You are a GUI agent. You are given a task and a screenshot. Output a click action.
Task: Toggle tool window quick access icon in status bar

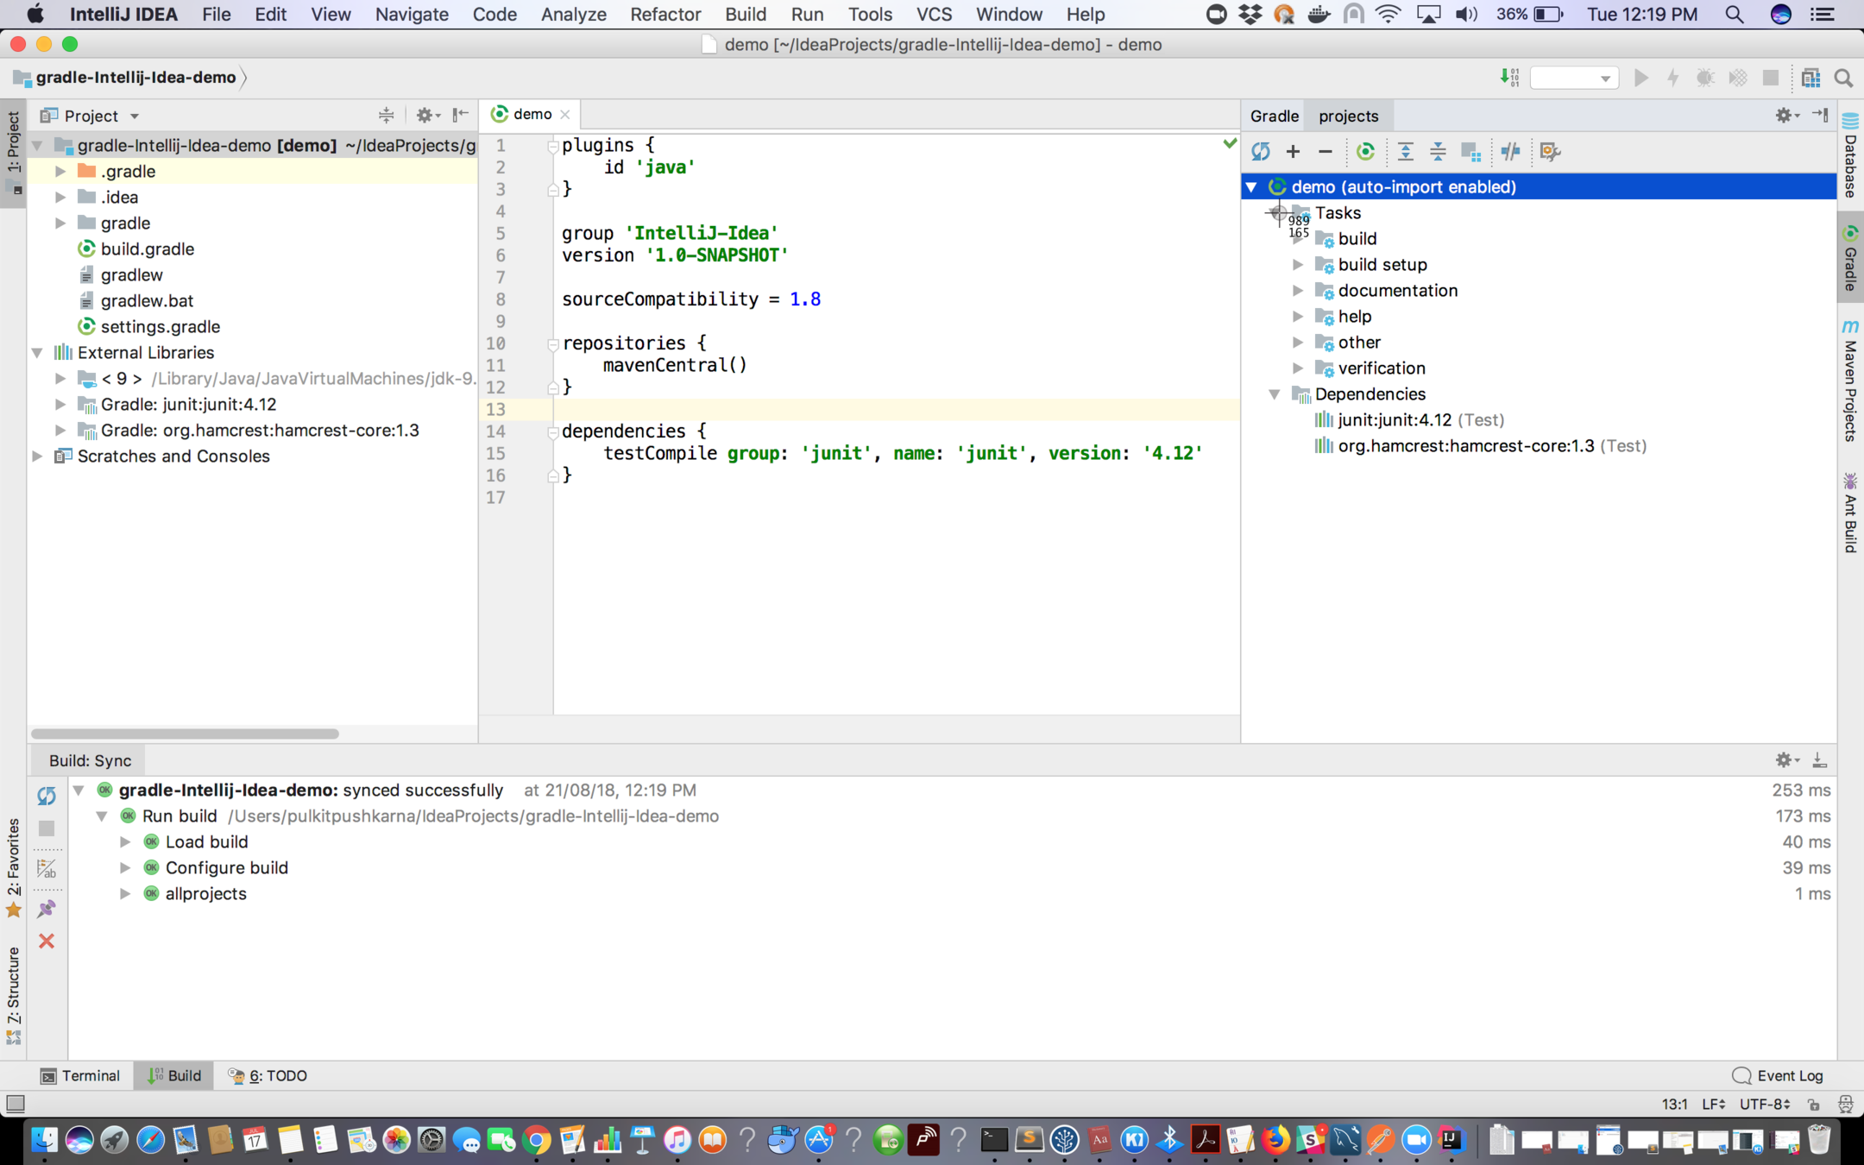pos(16,1104)
